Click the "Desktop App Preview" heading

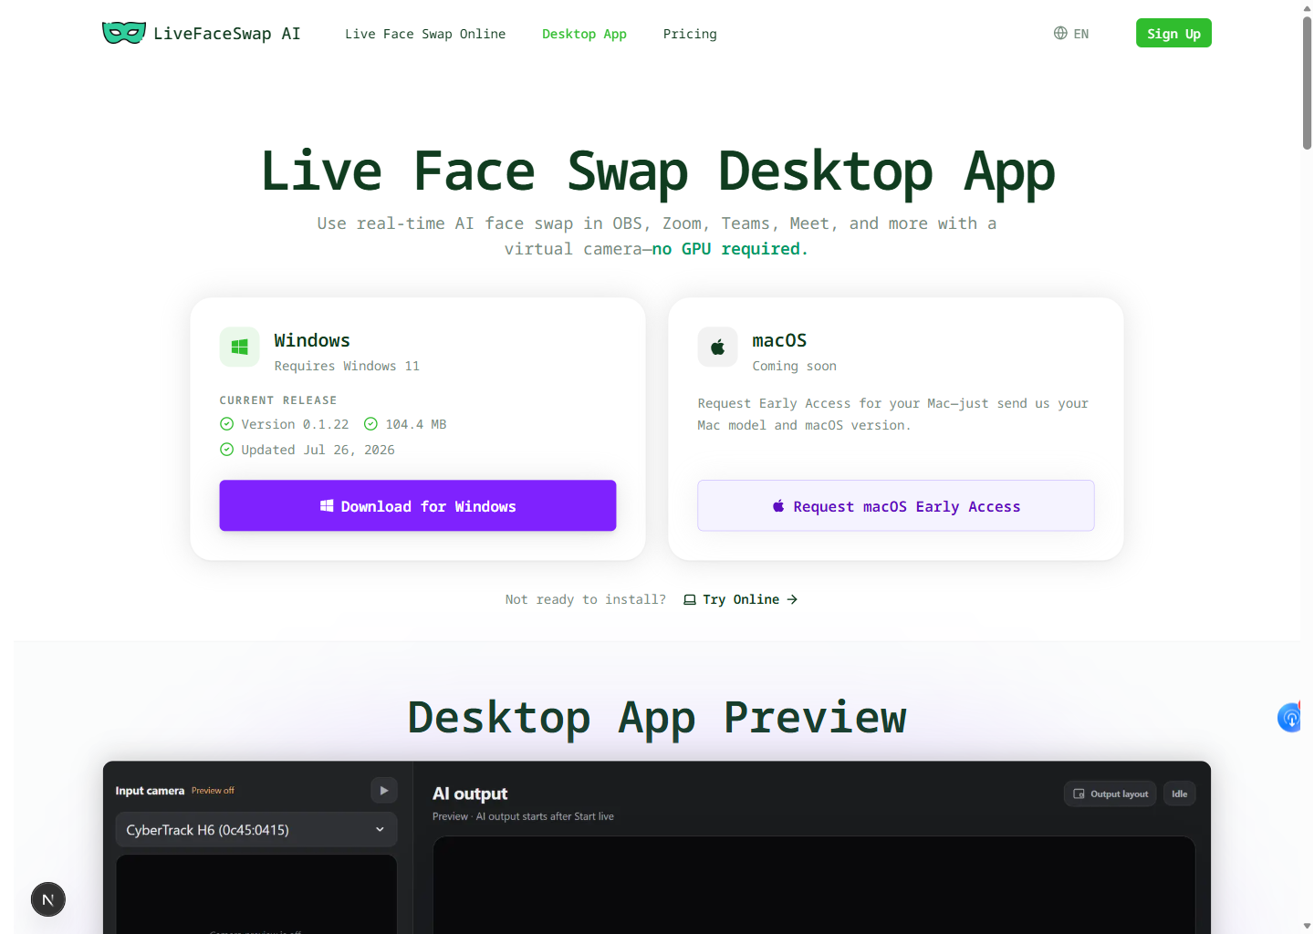(657, 717)
